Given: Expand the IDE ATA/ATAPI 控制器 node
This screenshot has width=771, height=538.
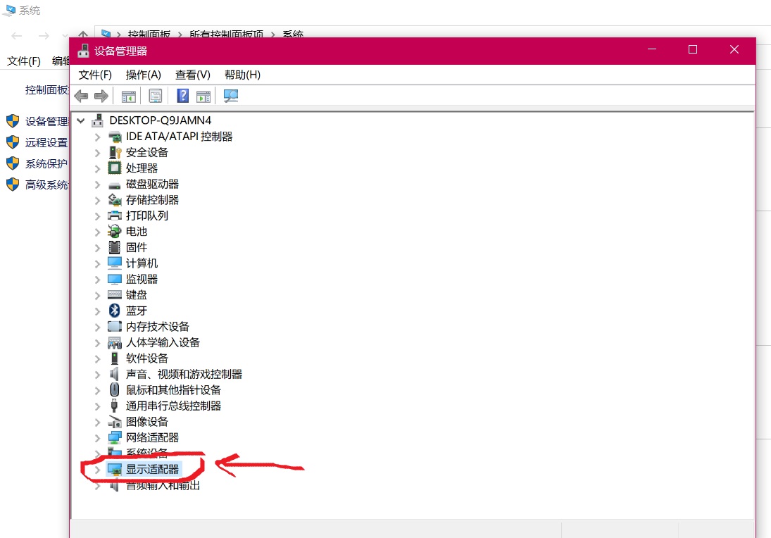Looking at the screenshot, I should pos(97,137).
